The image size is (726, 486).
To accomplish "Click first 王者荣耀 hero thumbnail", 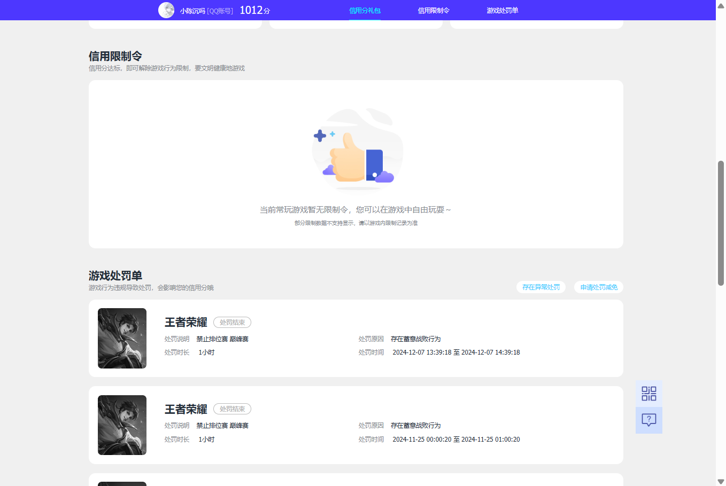I will pos(122,338).
